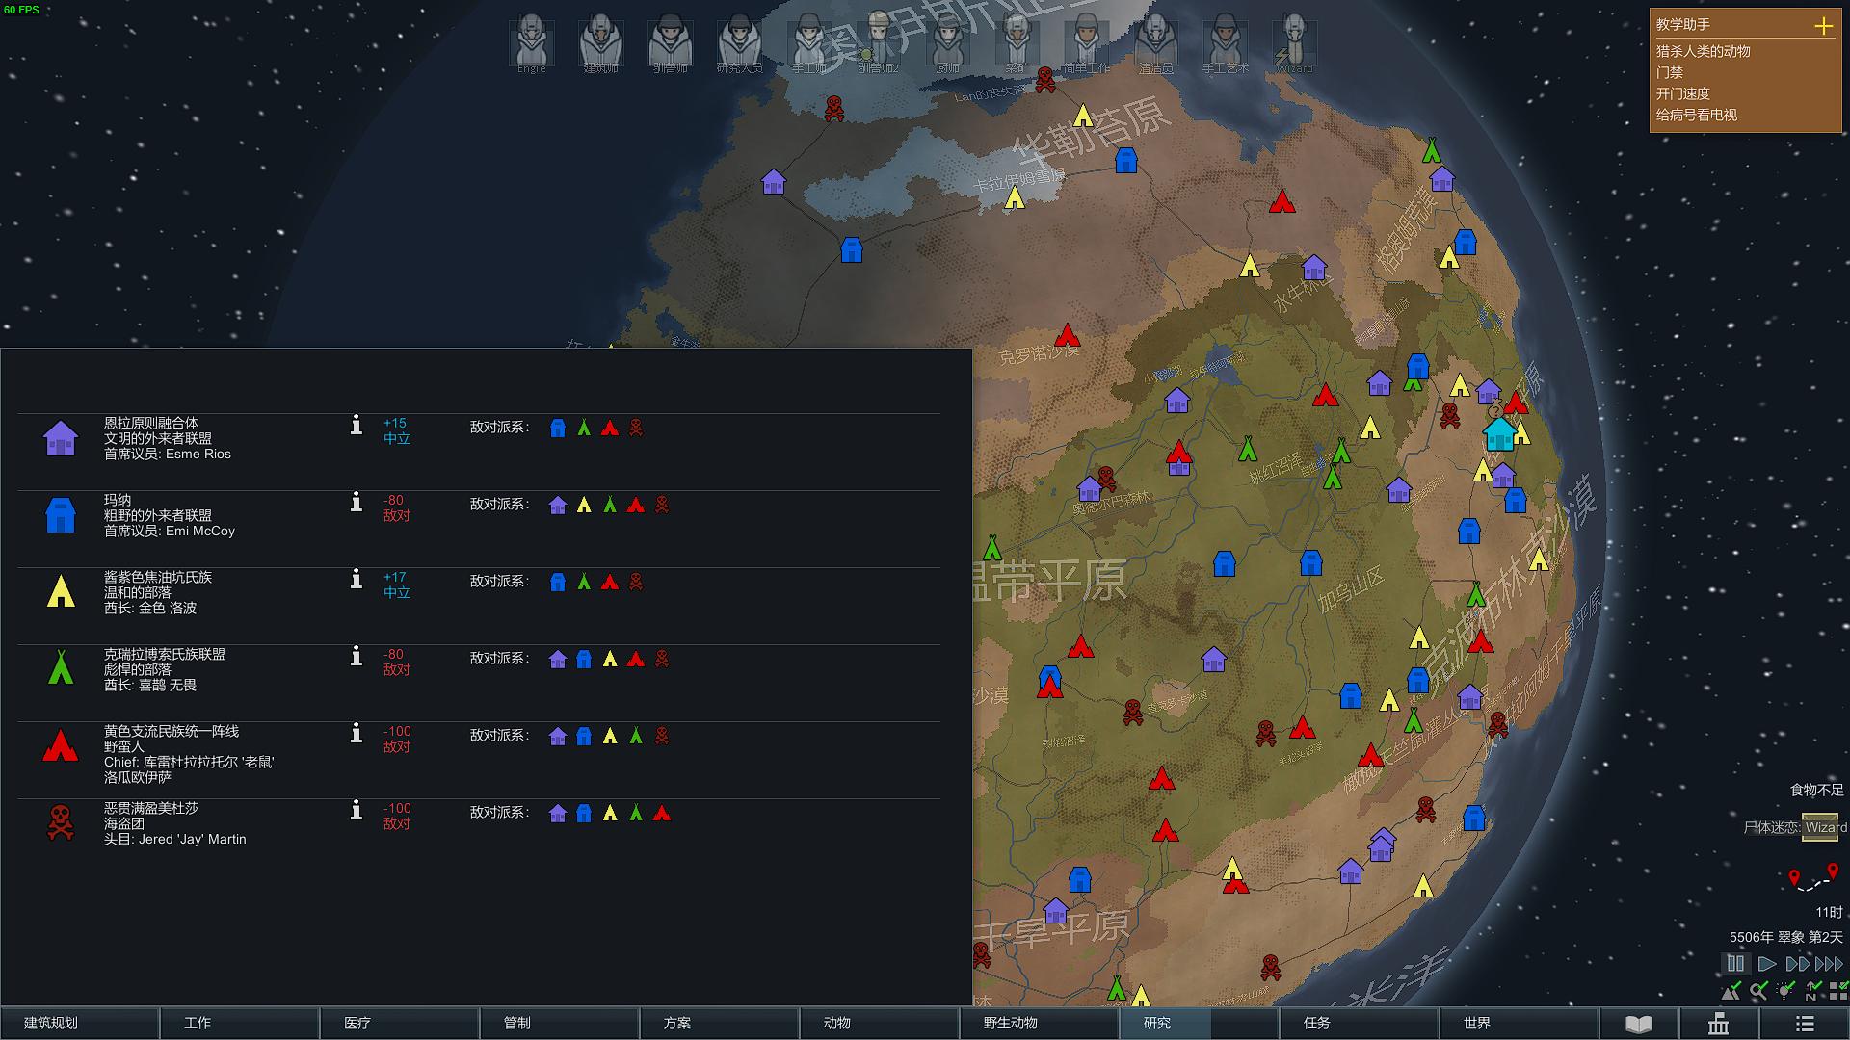Viewport: 1850px width, 1040px height.
Task: Click info icon for 恩拉原则融合体 faction
Action: coord(357,425)
